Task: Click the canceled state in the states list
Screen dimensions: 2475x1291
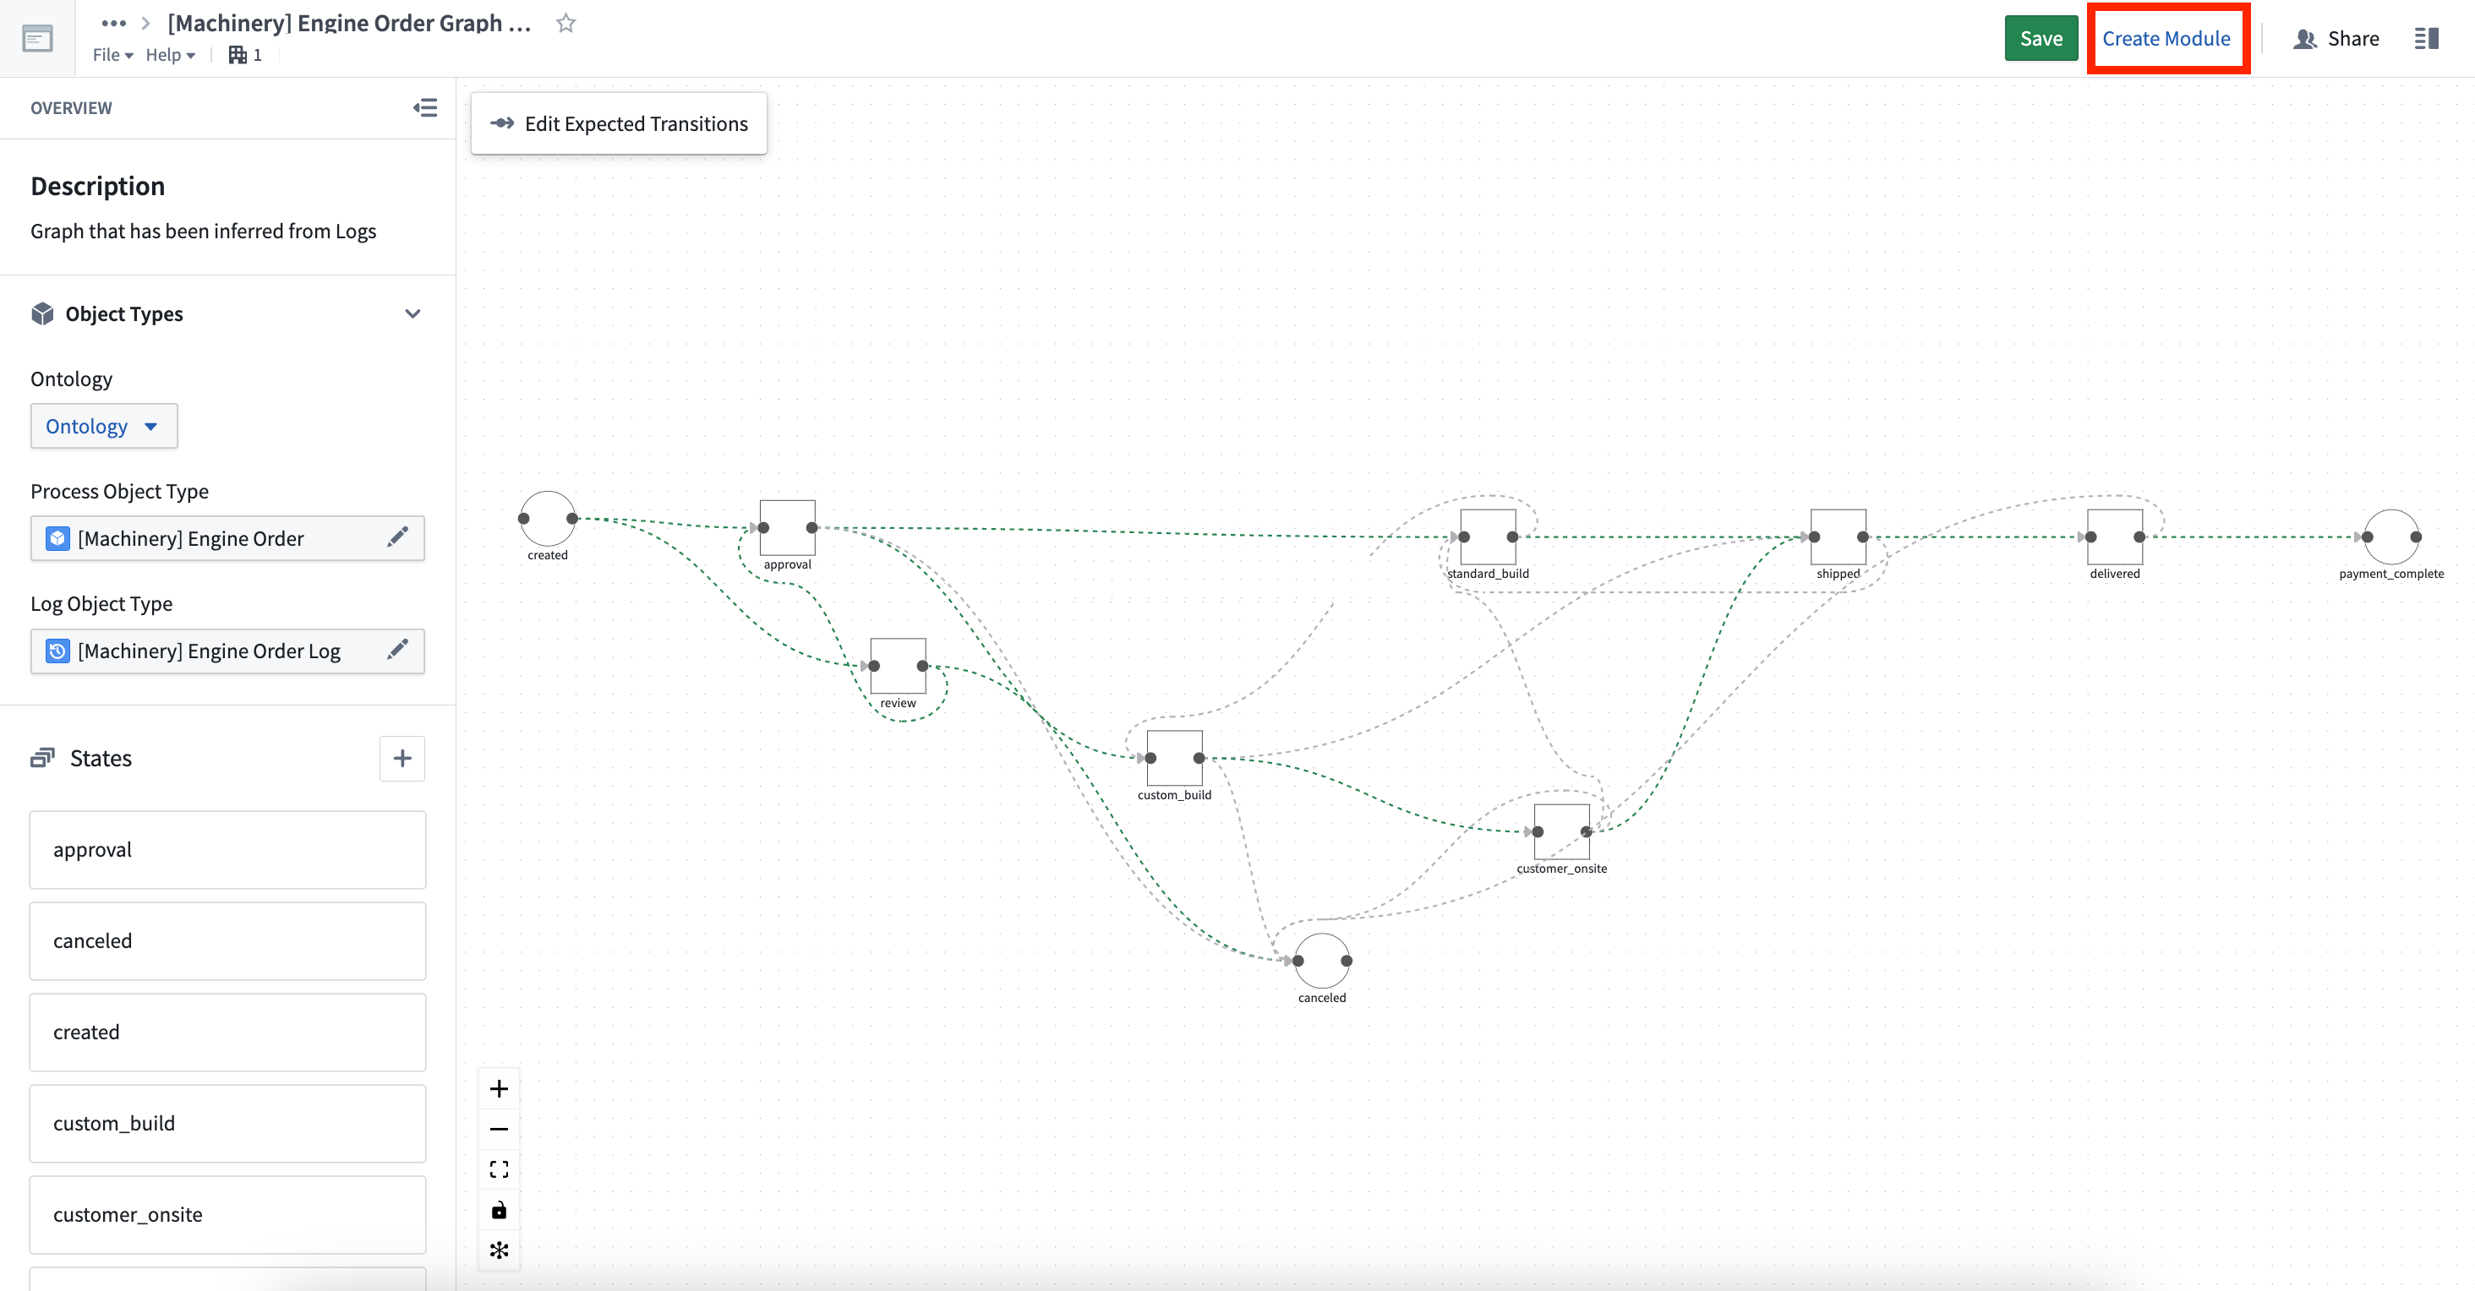Action: point(229,940)
